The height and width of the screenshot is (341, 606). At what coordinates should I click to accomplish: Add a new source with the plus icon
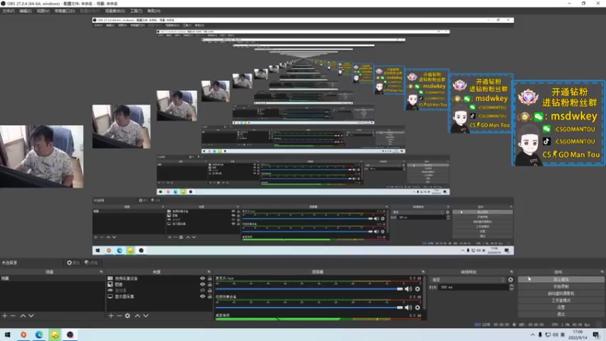[111, 316]
